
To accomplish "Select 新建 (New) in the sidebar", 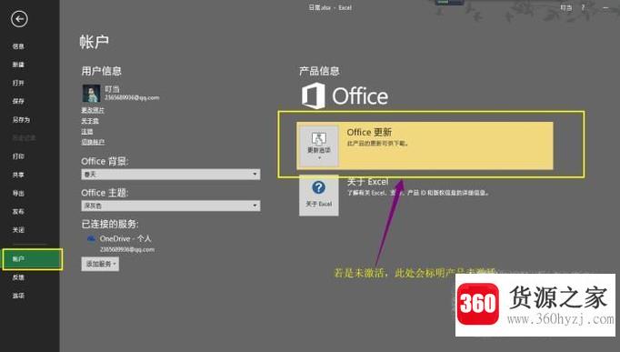I will click(18, 65).
